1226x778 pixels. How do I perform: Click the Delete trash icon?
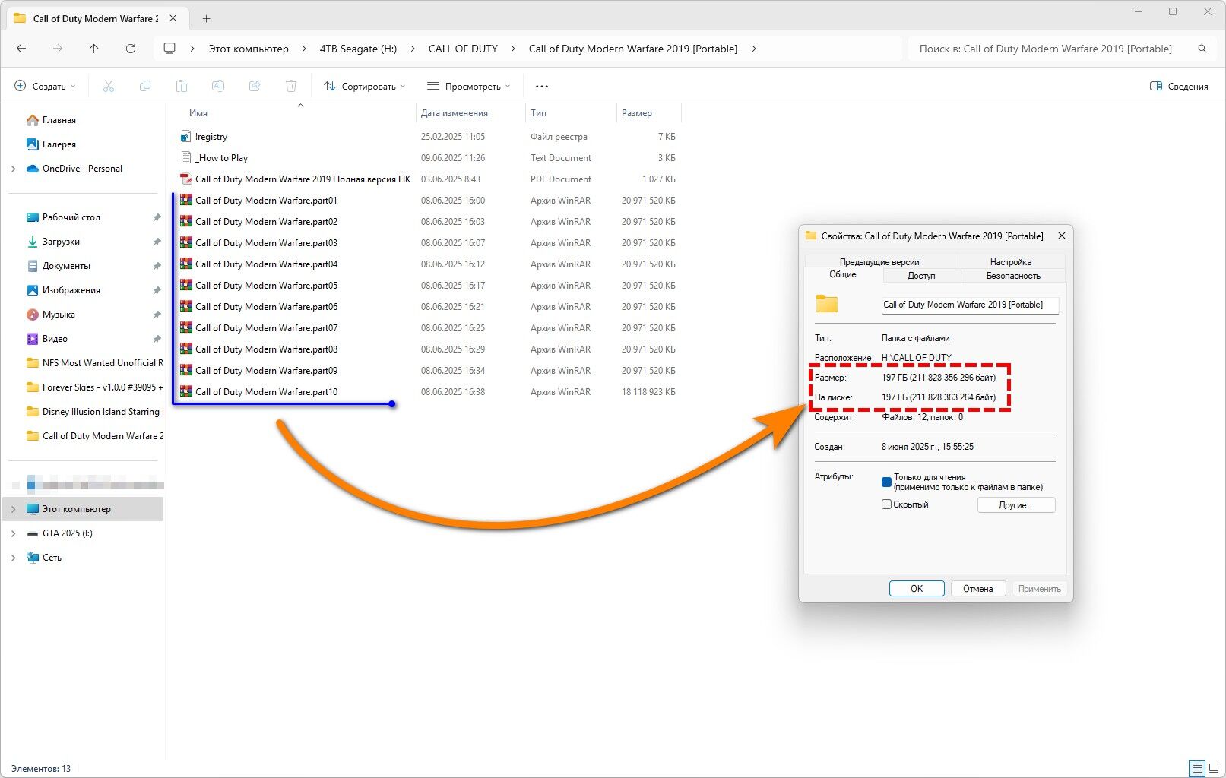[x=291, y=87]
